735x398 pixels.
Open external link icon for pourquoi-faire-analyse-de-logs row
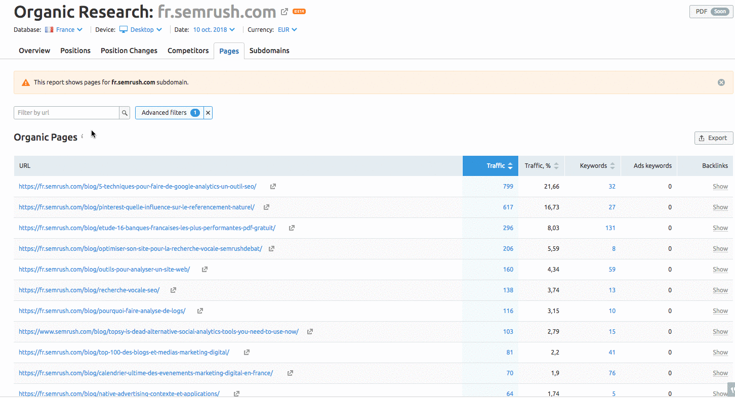[x=200, y=311]
